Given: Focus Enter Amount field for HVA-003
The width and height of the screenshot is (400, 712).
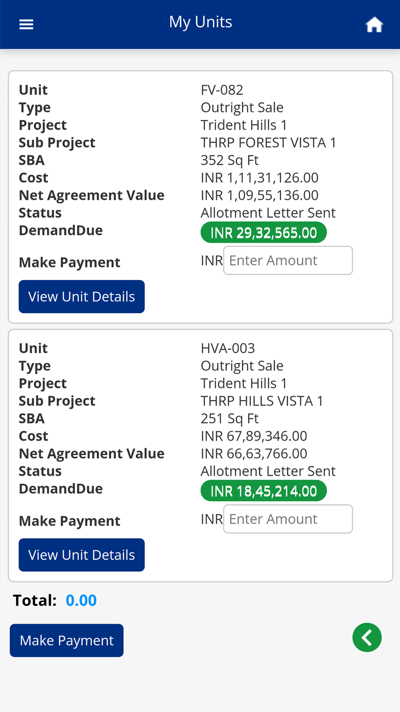Looking at the screenshot, I should coord(288,519).
